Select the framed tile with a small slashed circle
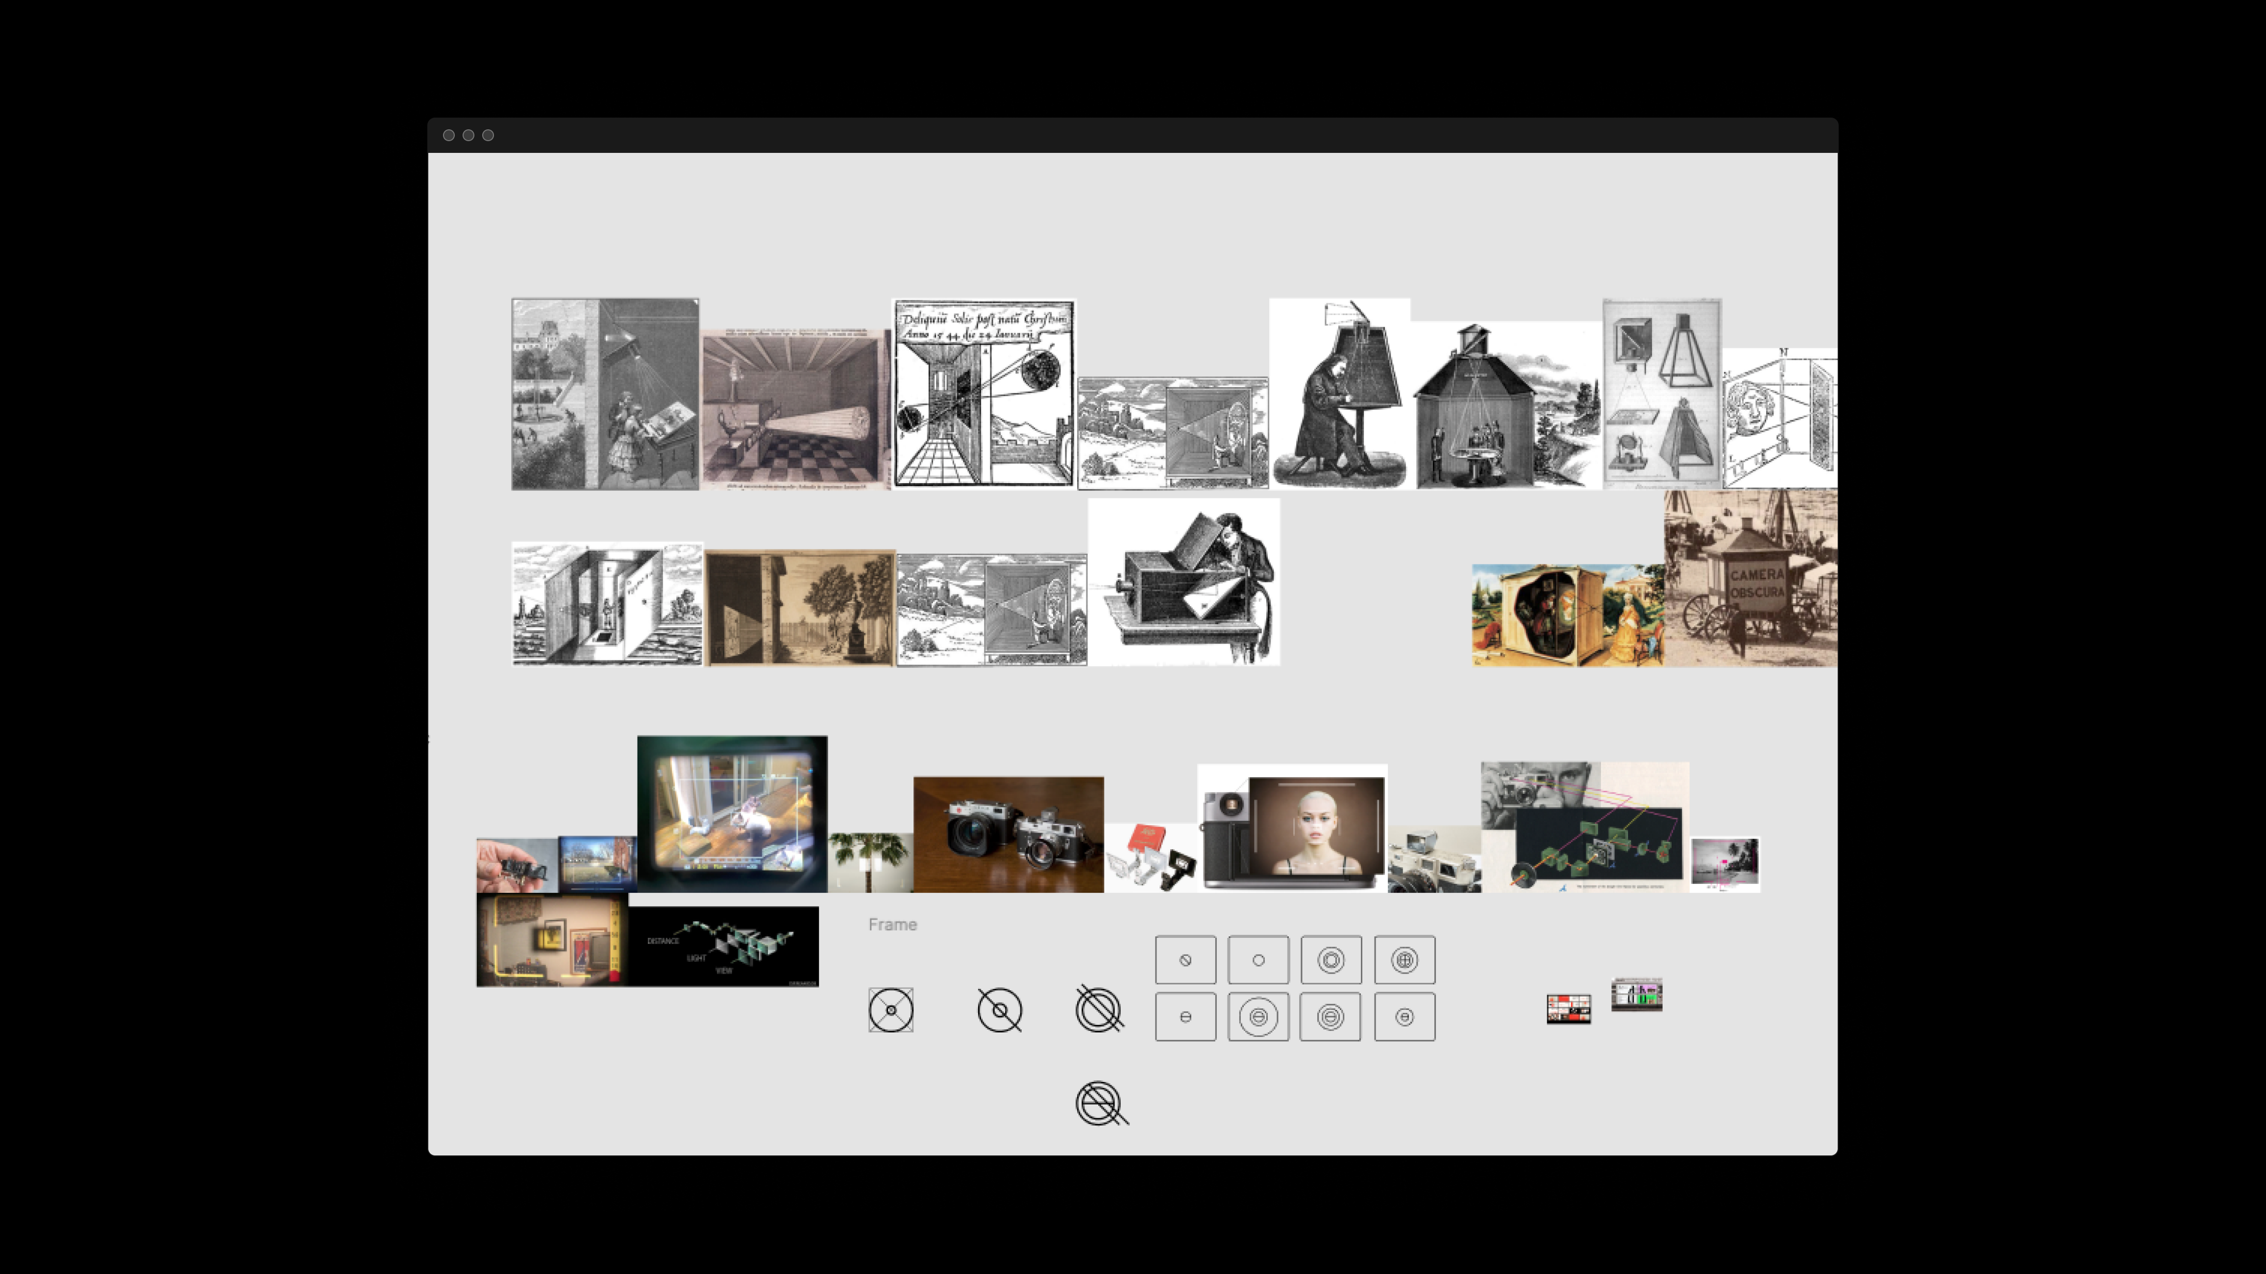This screenshot has width=2266, height=1274. pyautogui.click(x=1186, y=960)
